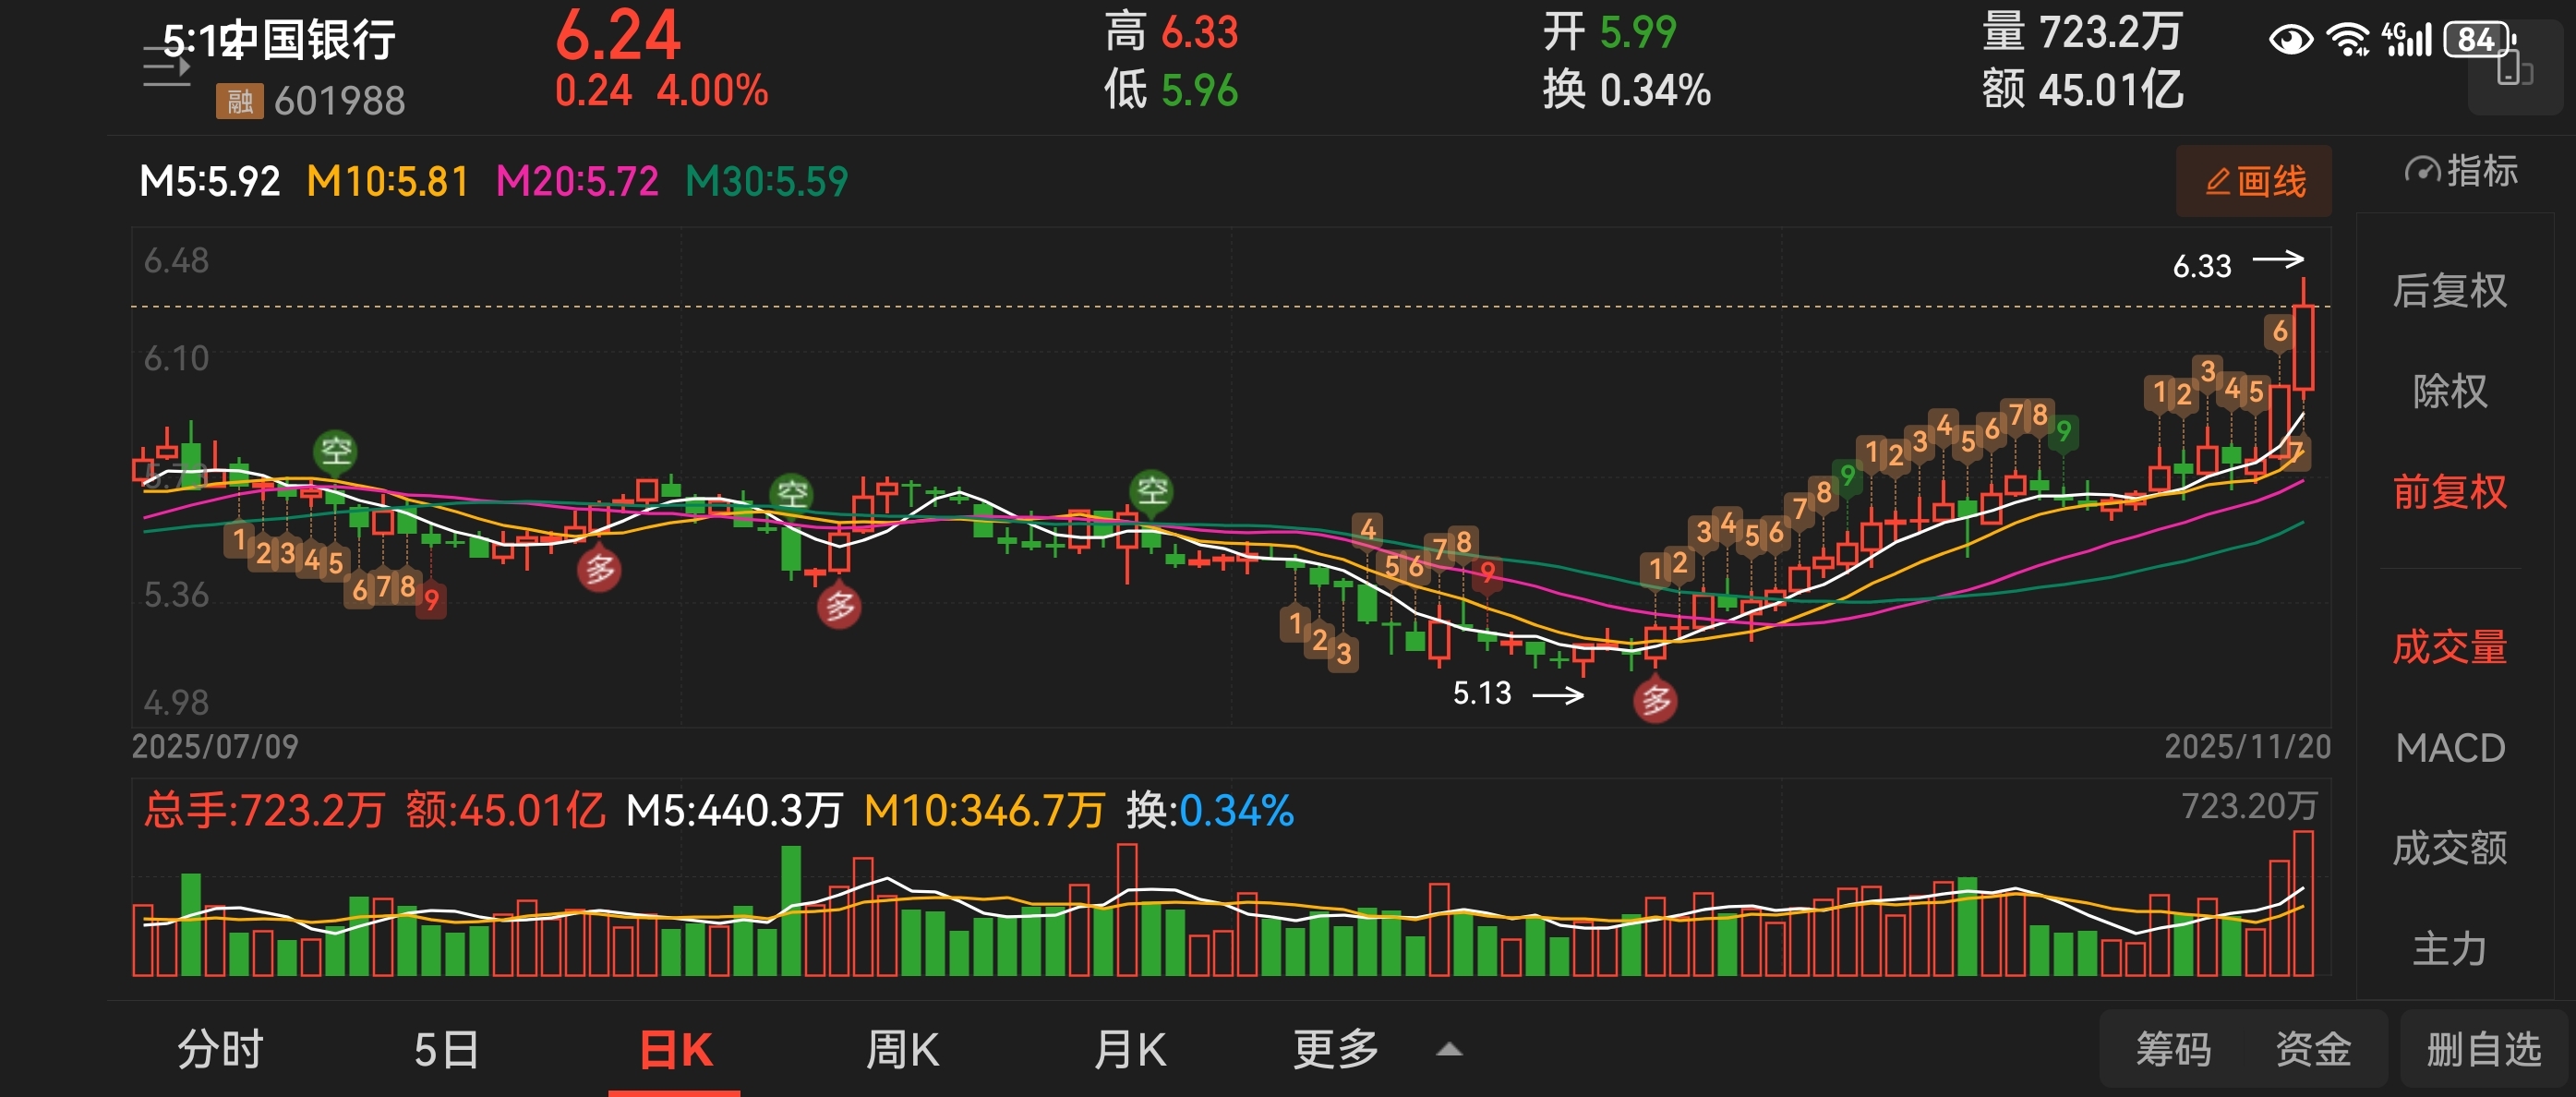2576x1097 pixels.
Task: Click the up-triangle next to 更多
Action: click(1449, 1050)
